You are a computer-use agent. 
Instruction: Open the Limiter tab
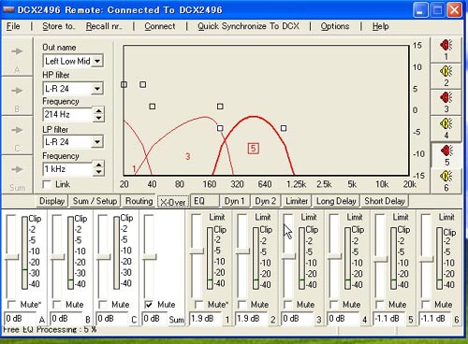(x=297, y=201)
